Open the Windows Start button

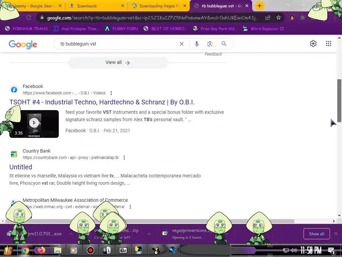coord(8,251)
